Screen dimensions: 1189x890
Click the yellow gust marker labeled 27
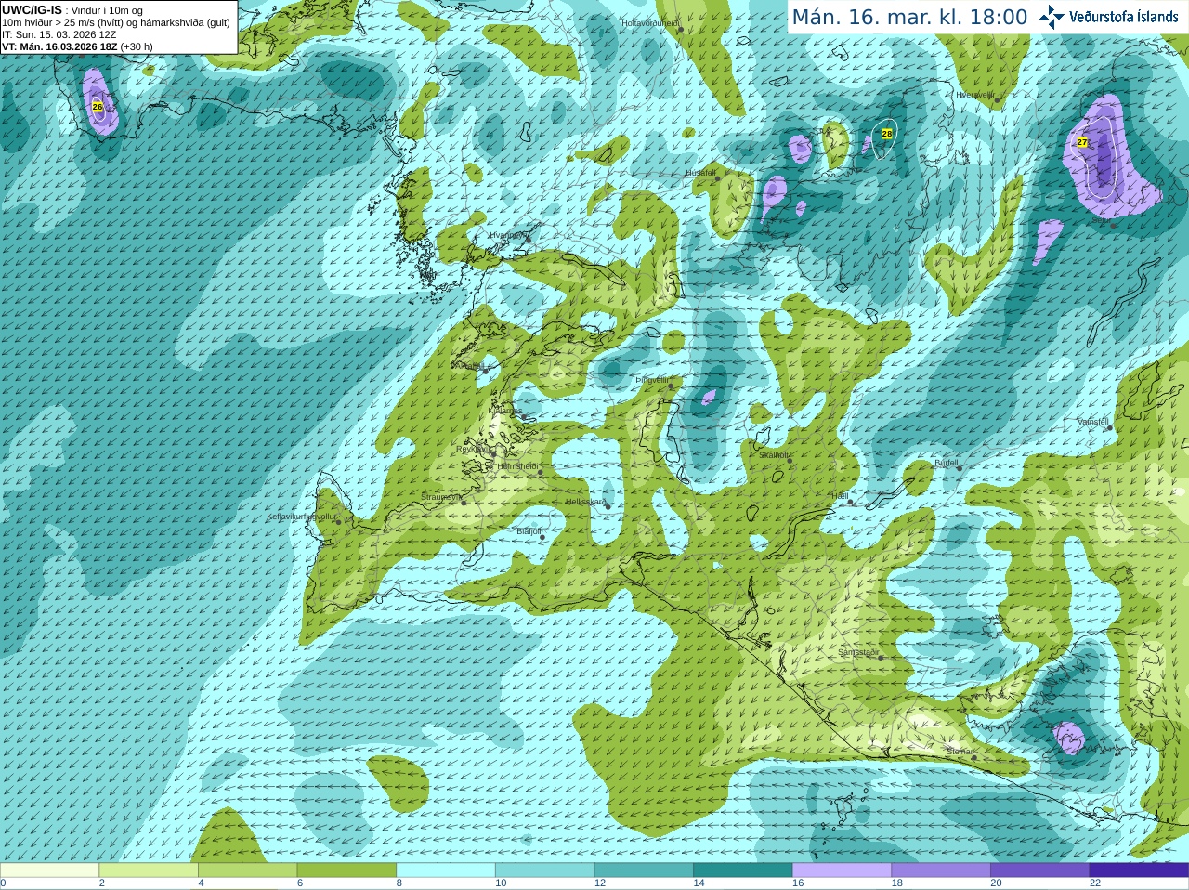pos(1082,142)
